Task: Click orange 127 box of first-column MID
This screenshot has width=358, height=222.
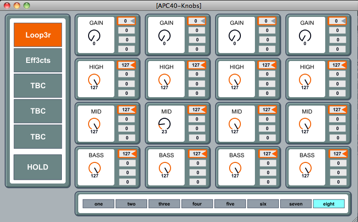Action: coord(127,110)
